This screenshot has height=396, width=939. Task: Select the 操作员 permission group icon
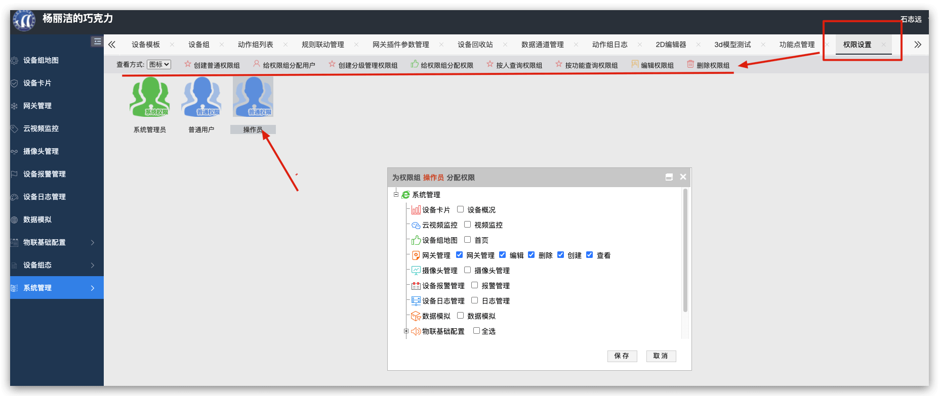click(x=253, y=97)
